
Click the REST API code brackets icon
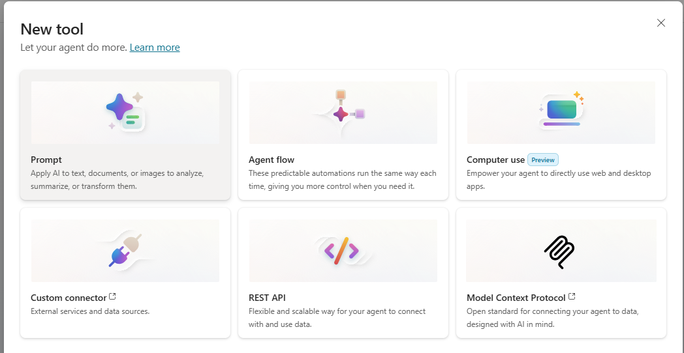(342, 250)
